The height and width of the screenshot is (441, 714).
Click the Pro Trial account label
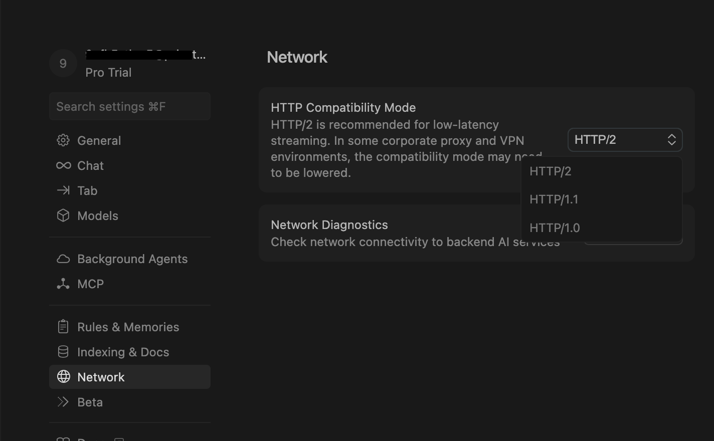(108, 72)
